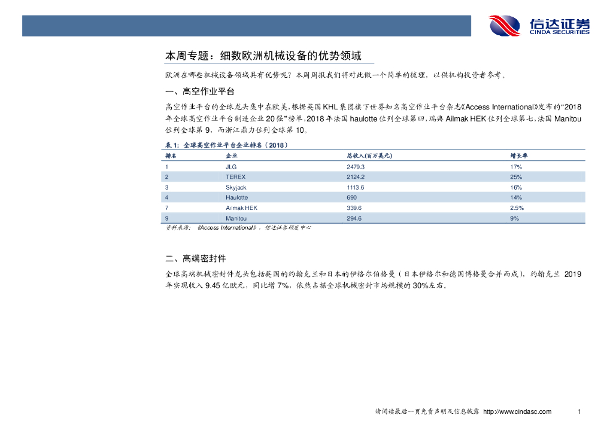Click the Cinda Securities logo

pyautogui.click(x=539, y=26)
